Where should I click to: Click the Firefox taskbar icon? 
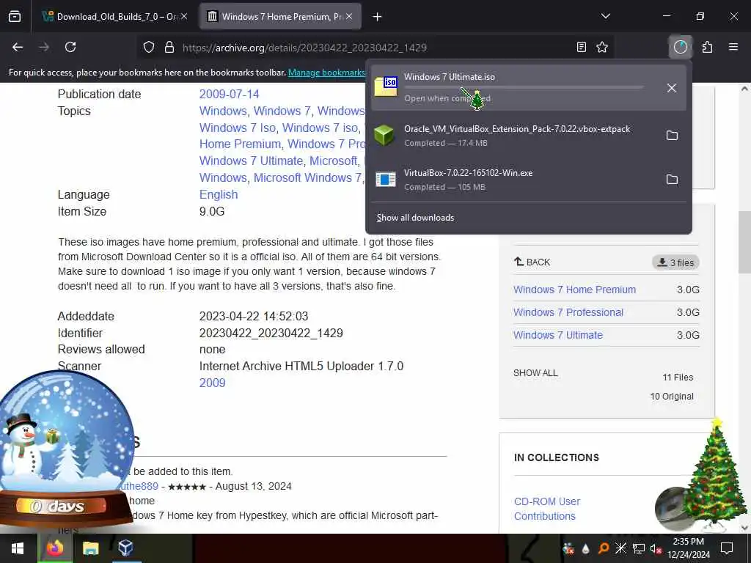[x=54, y=548]
